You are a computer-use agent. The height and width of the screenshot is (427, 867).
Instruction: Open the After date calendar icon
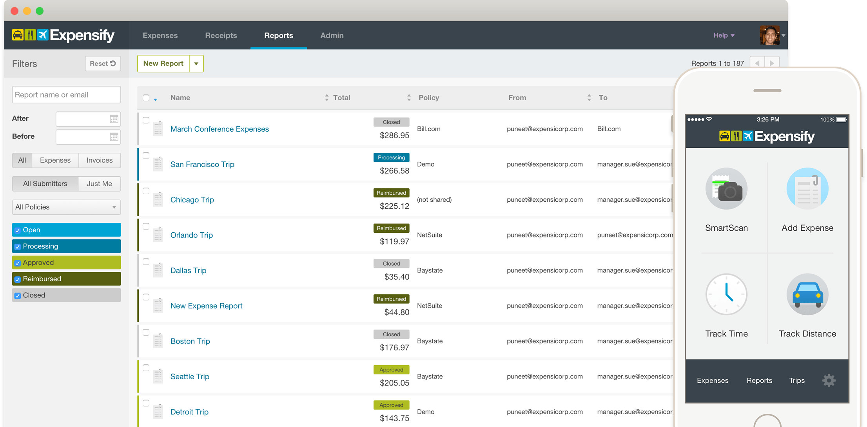tap(114, 119)
